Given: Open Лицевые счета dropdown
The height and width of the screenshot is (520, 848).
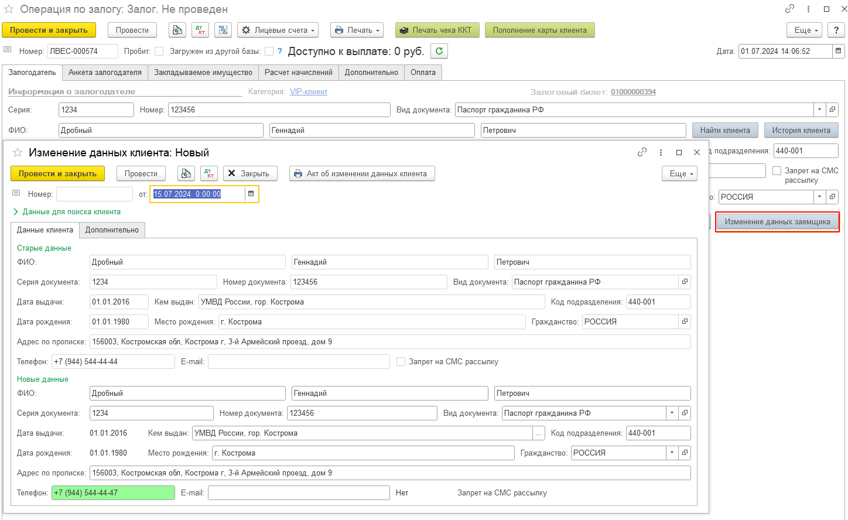Looking at the screenshot, I should pyautogui.click(x=278, y=30).
